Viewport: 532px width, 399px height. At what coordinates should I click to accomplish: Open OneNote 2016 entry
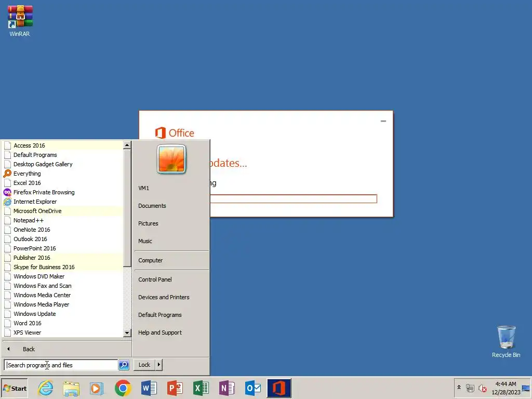point(63,230)
